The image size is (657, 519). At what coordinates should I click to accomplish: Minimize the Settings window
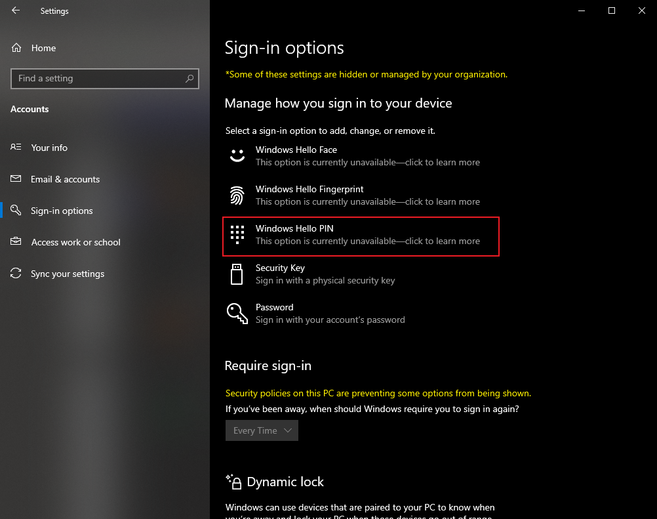coord(582,10)
